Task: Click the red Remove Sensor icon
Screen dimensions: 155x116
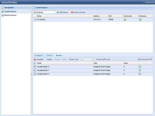Action: coord(72,12)
